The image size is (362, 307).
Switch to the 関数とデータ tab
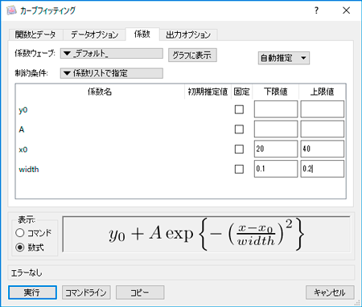pyautogui.click(x=35, y=35)
